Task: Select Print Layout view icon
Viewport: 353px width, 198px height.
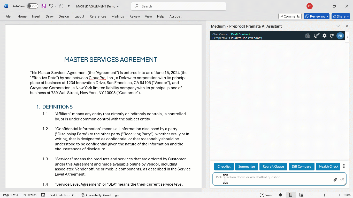Action: [291, 195]
